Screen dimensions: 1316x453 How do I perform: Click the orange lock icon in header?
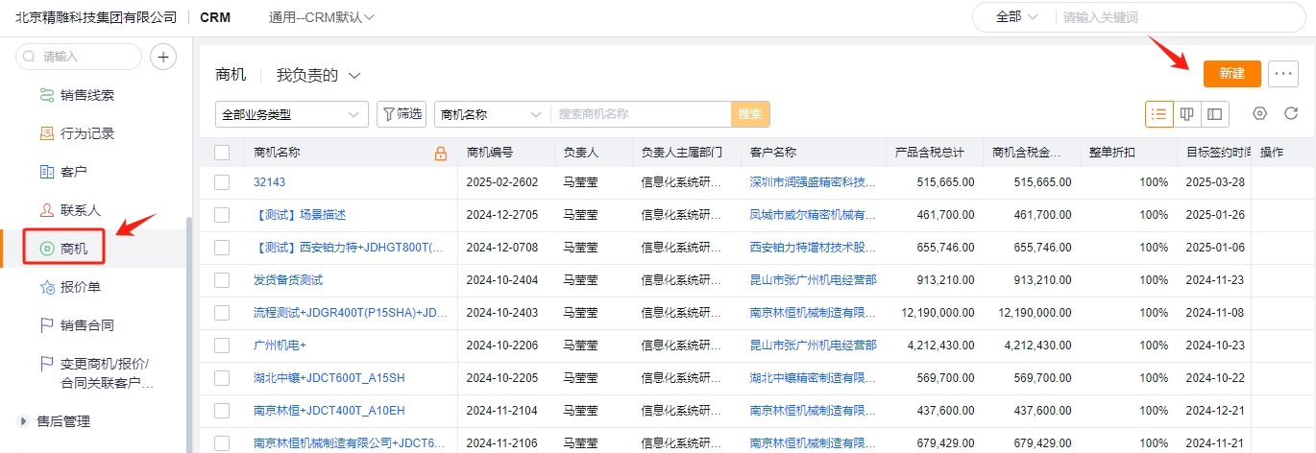pyautogui.click(x=441, y=153)
